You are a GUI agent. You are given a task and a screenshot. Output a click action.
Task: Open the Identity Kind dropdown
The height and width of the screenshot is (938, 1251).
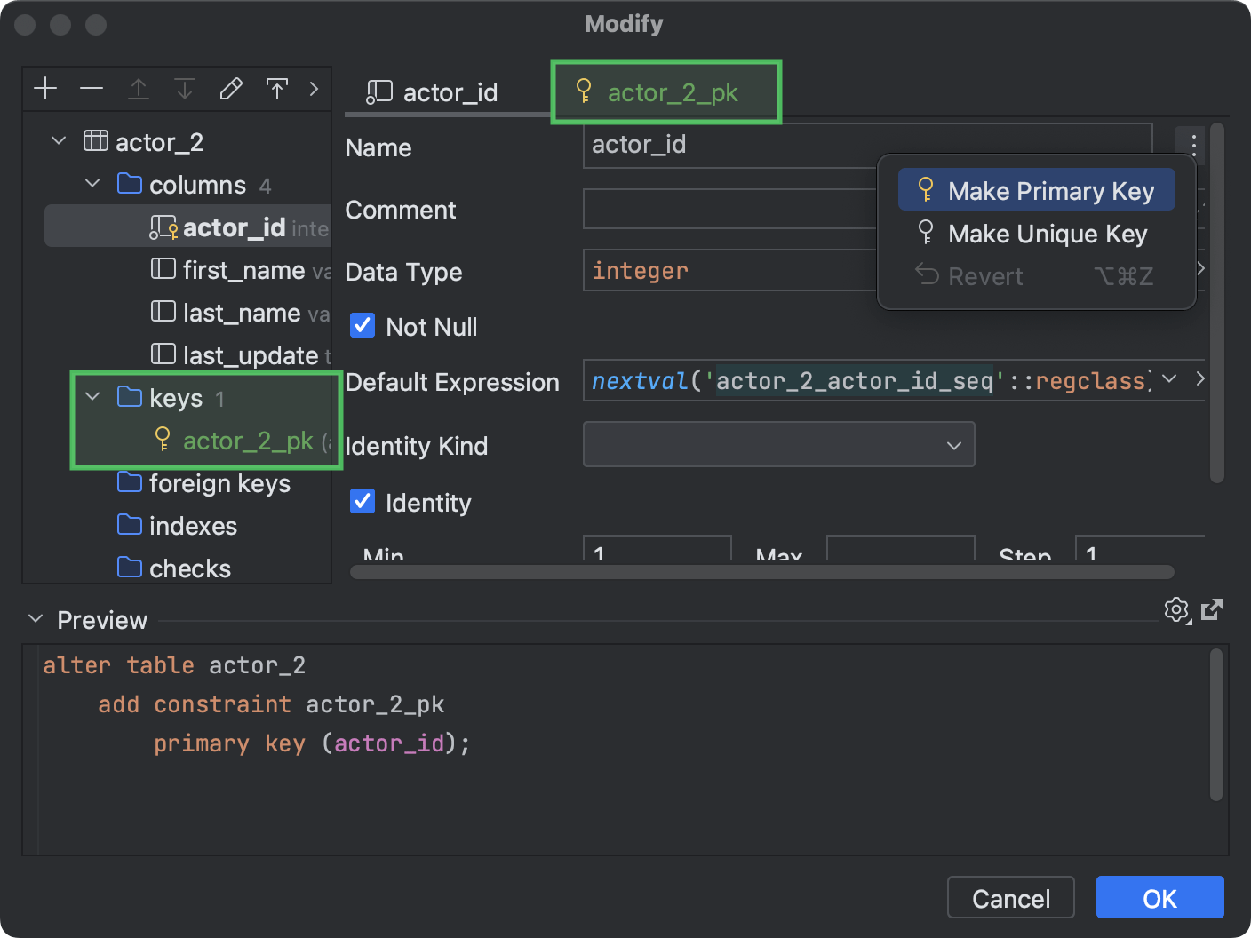click(952, 444)
